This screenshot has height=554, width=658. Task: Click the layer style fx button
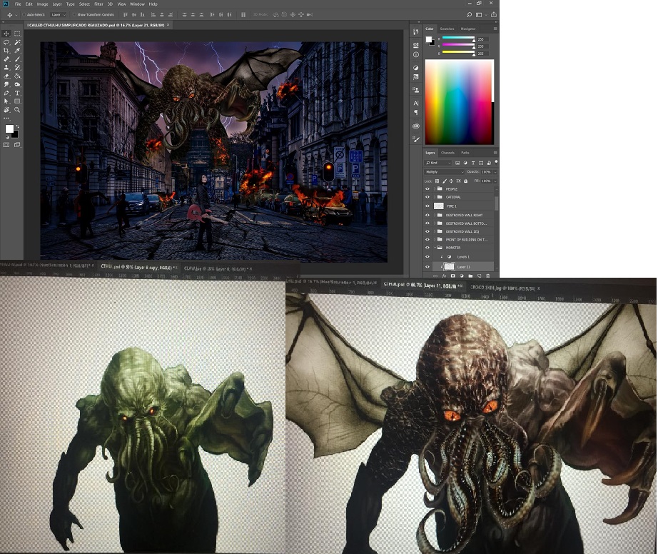coord(444,276)
